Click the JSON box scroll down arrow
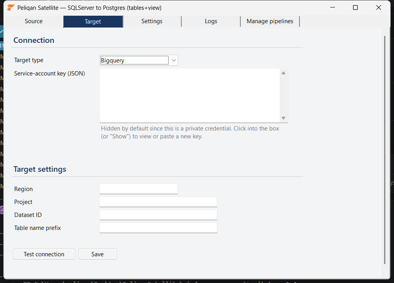 pyautogui.click(x=283, y=118)
